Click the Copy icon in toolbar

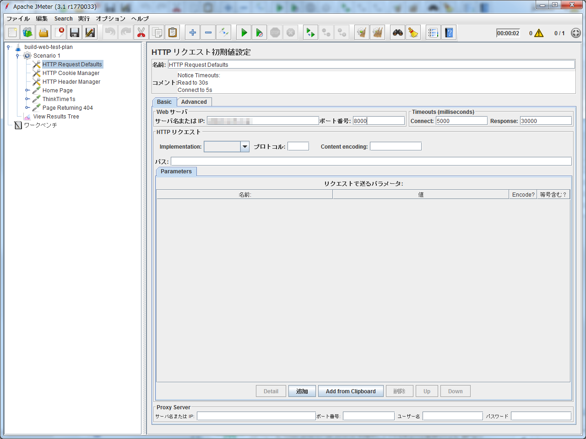pos(157,32)
